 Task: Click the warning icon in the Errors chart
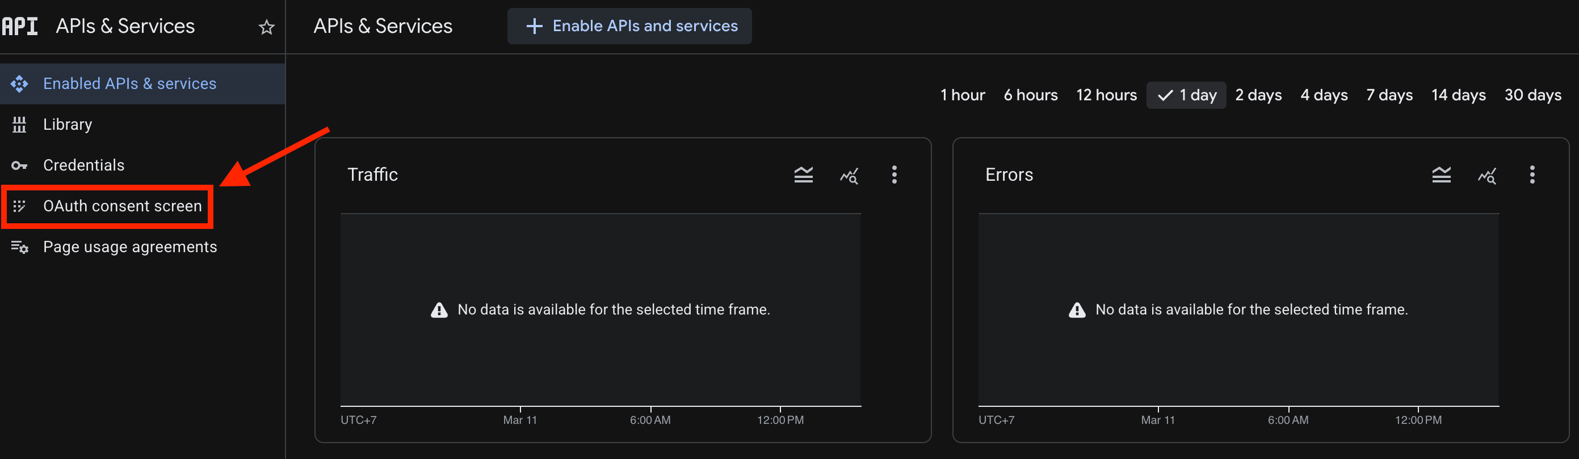(1077, 311)
